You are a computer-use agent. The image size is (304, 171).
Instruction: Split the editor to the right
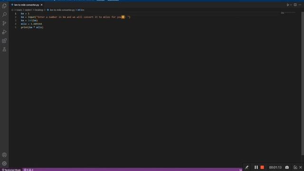[x=295, y=5]
